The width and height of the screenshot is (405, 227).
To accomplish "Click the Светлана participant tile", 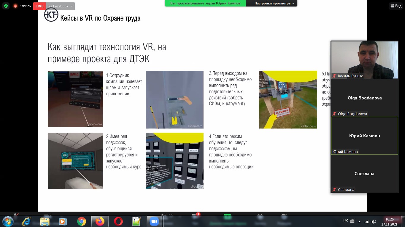I will coord(364,174).
